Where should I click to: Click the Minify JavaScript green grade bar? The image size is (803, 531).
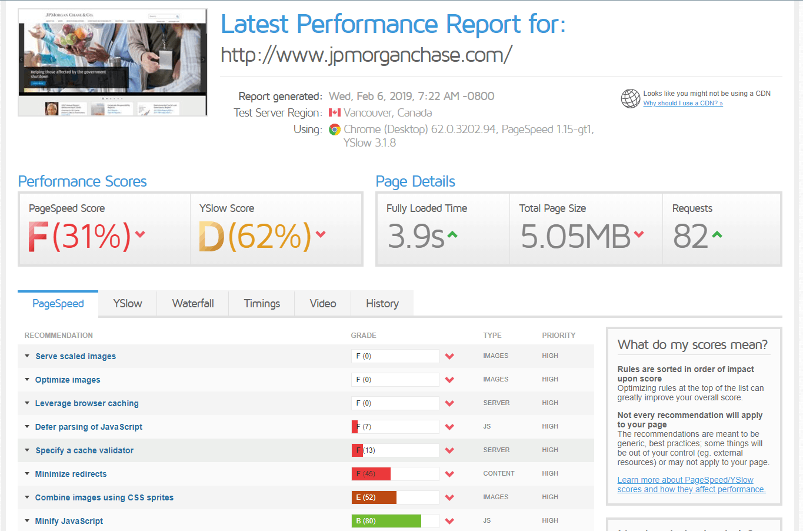point(386,521)
